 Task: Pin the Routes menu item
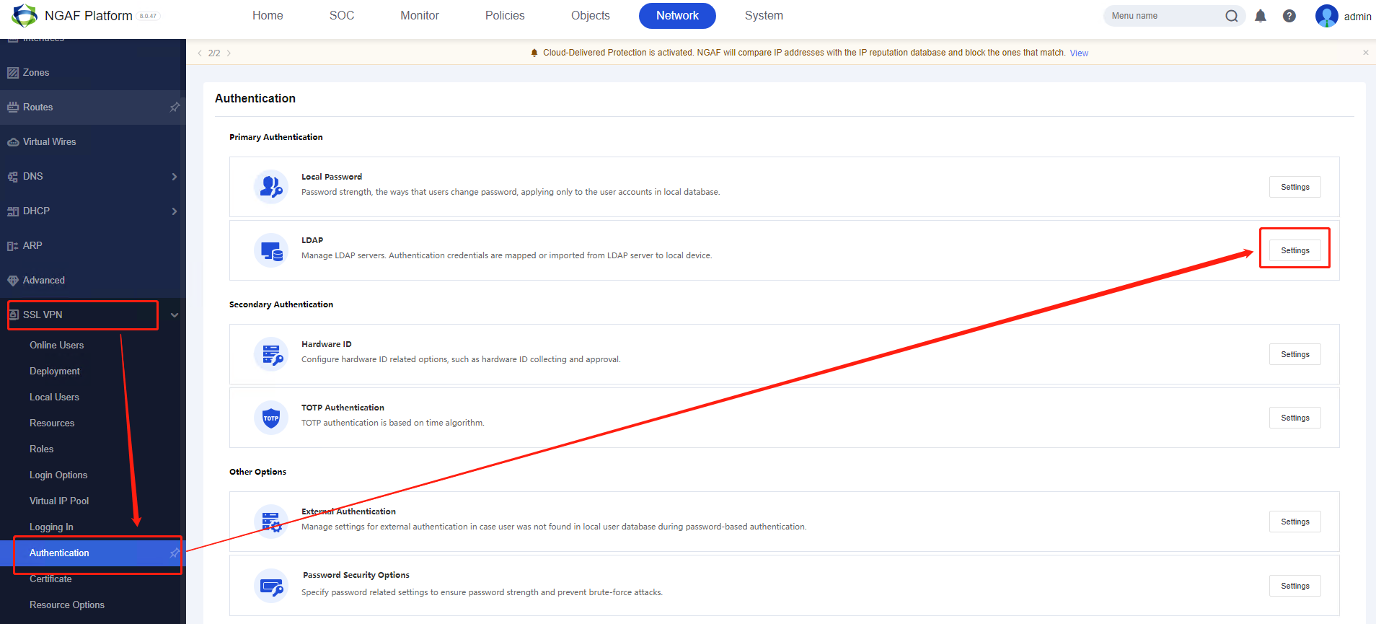pos(175,107)
